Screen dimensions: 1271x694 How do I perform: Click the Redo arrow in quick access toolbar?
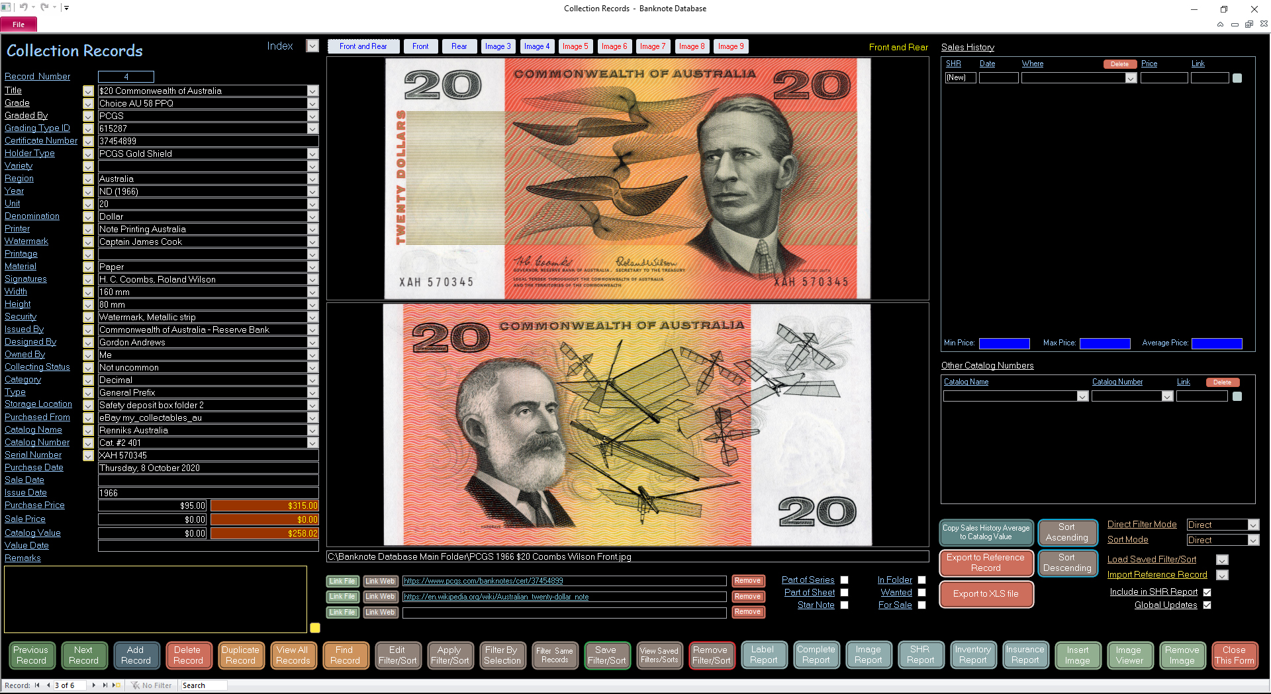(44, 7)
